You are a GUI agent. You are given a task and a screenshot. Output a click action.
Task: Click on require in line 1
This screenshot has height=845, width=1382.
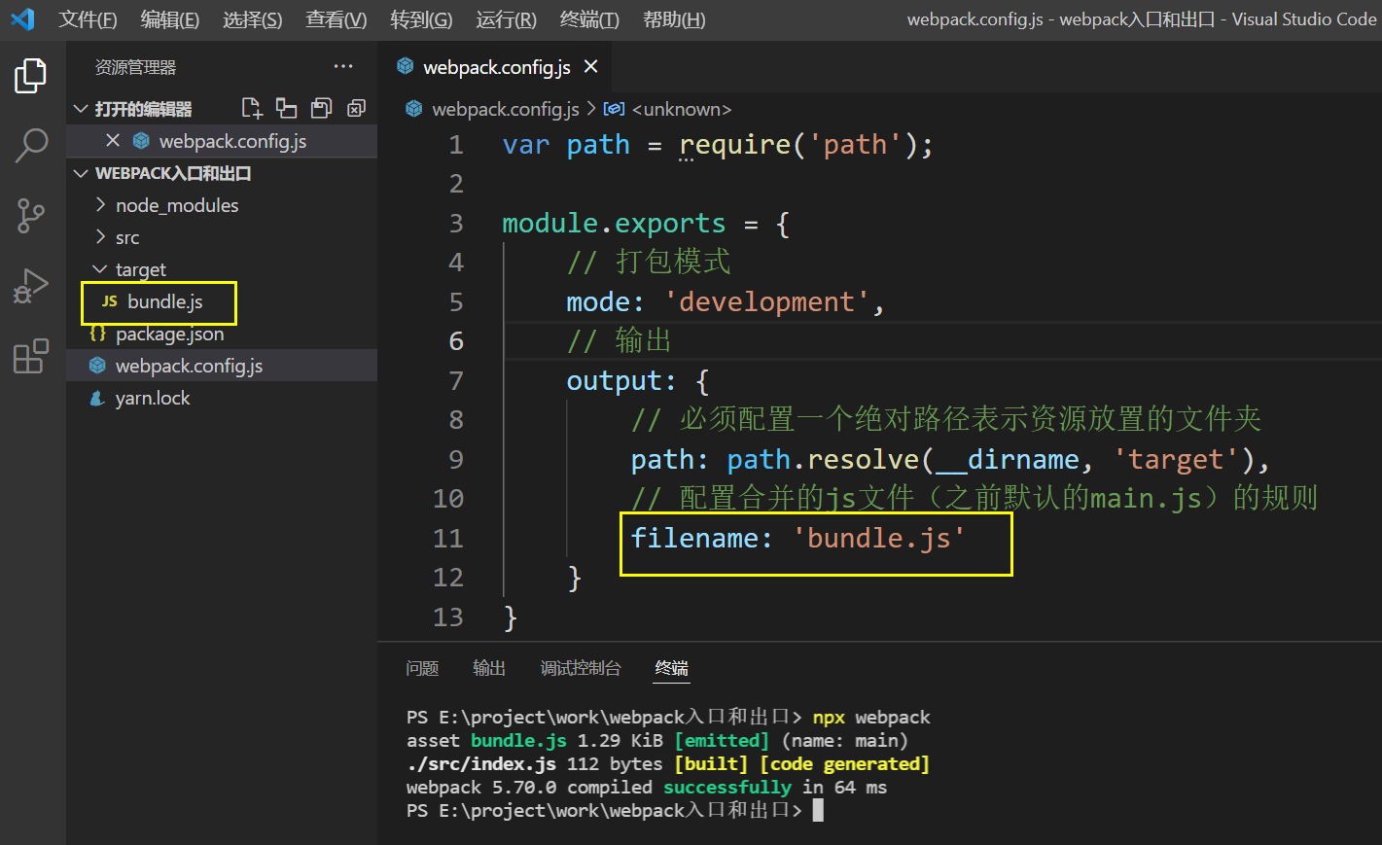[735, 144]
